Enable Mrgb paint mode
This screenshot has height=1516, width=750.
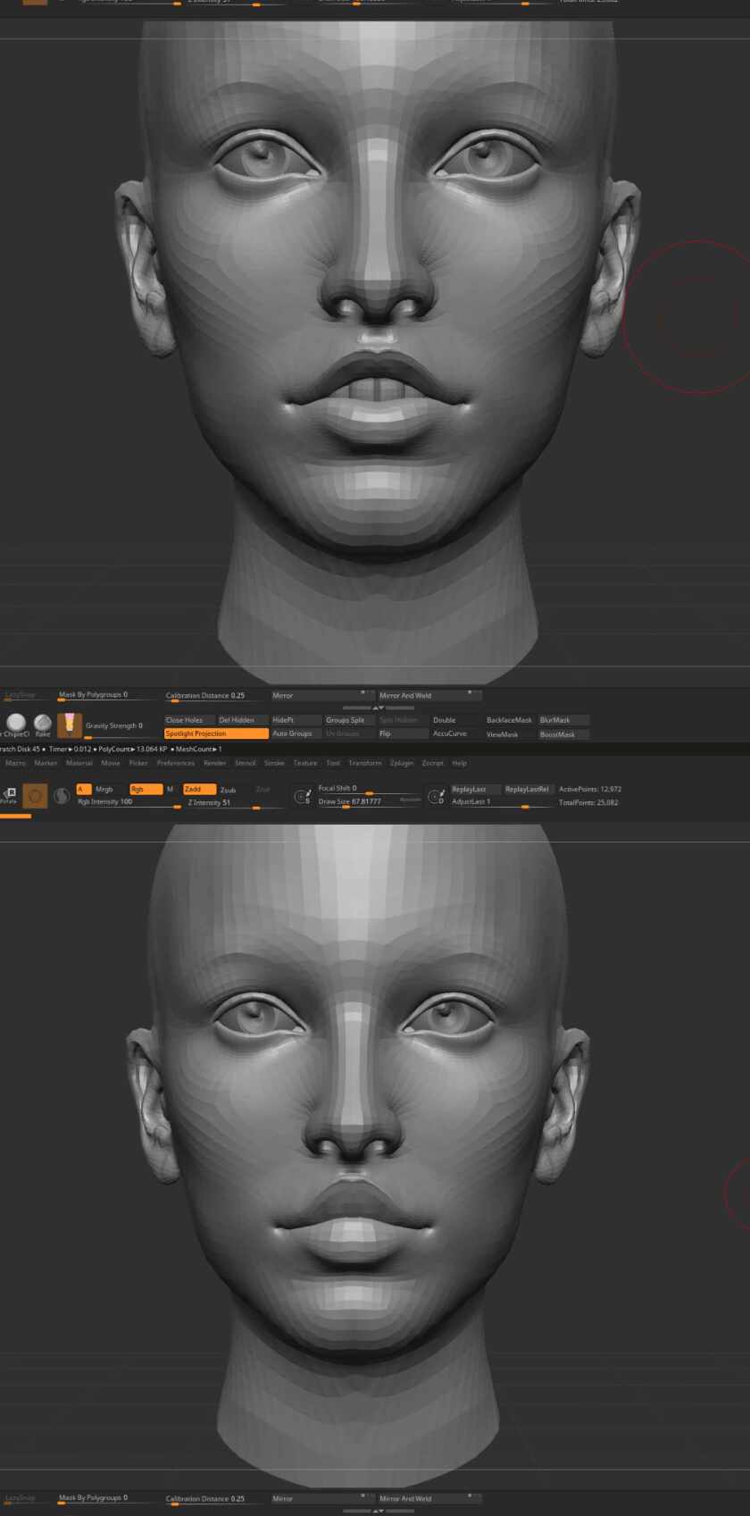(104, 789)
